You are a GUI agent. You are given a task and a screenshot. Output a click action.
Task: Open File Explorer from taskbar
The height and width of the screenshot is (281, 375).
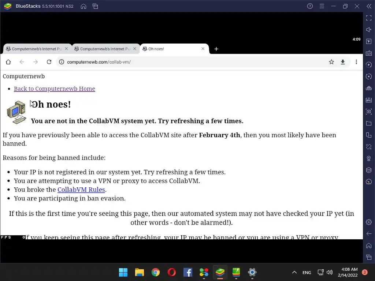[x=140, y=272]
